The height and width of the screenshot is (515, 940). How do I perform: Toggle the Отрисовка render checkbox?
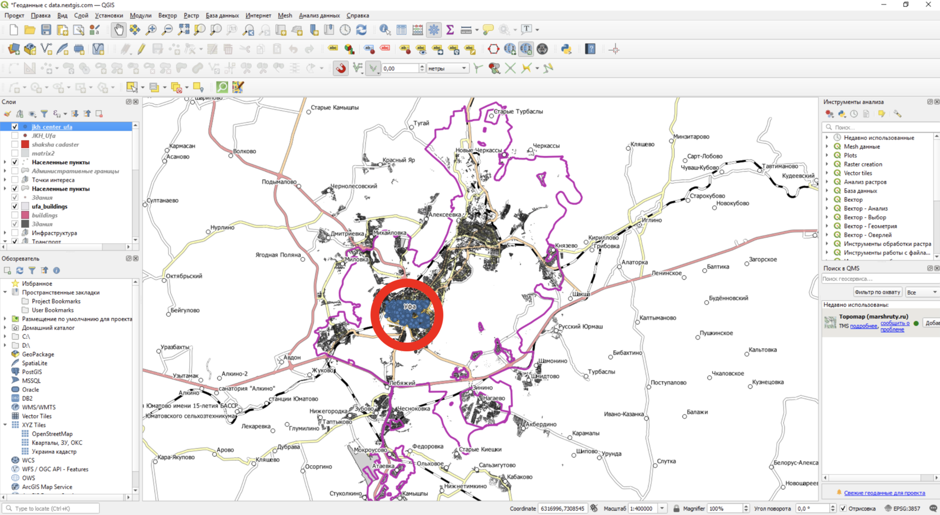tap(843, 508)
